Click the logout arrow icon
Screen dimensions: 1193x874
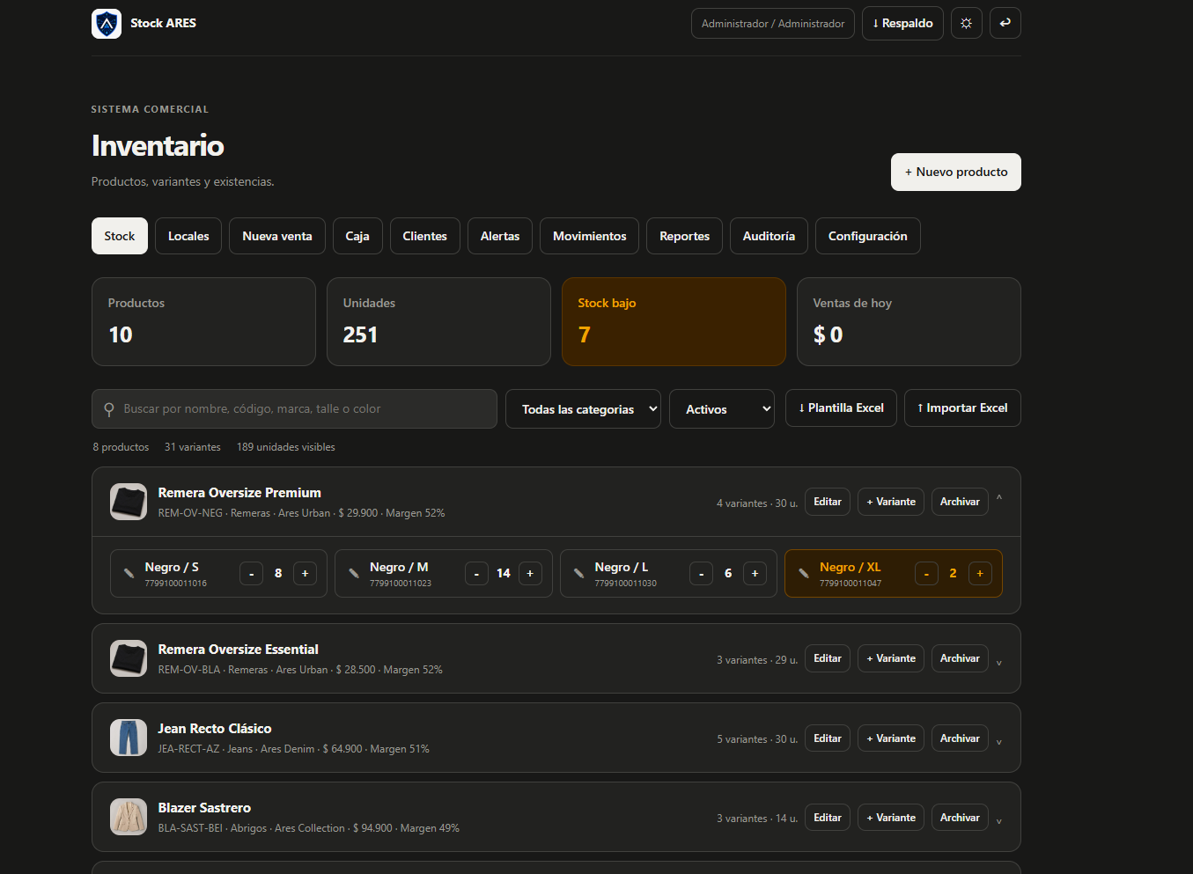tap(1005, 24)
